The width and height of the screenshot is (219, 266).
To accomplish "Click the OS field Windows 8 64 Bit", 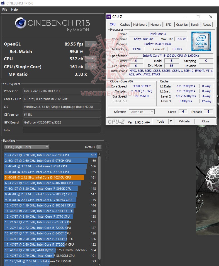I will [62, 107].
